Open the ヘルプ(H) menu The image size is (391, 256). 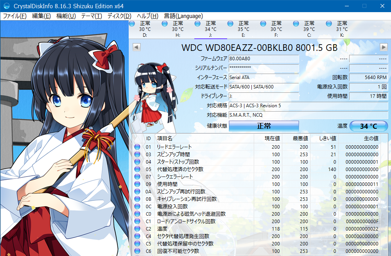[147, 16]
